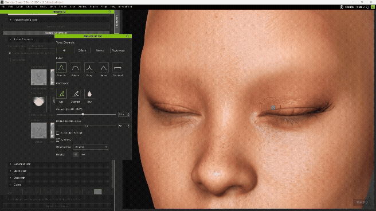Open the Render menu
Image resolution: width=376 pixels, height=211 pixels.
[x=63, y=7]
